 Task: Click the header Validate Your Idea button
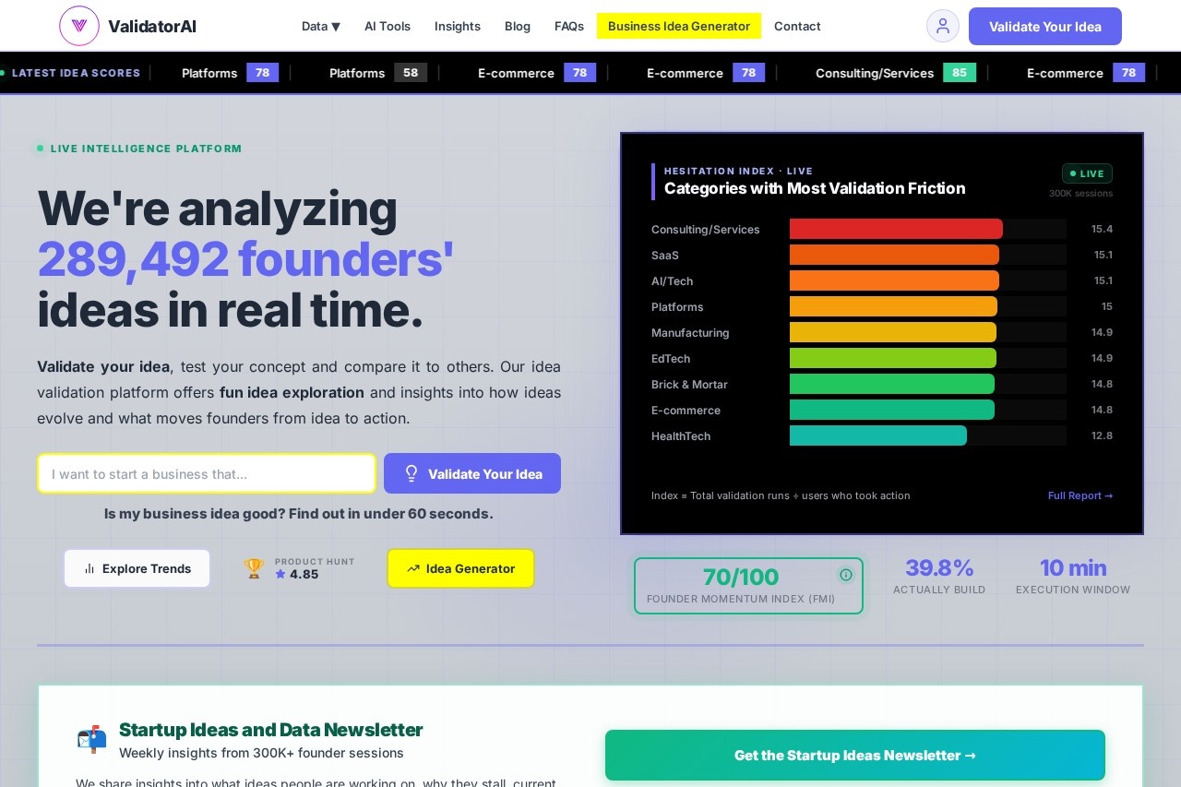[x=1045, y=26]
